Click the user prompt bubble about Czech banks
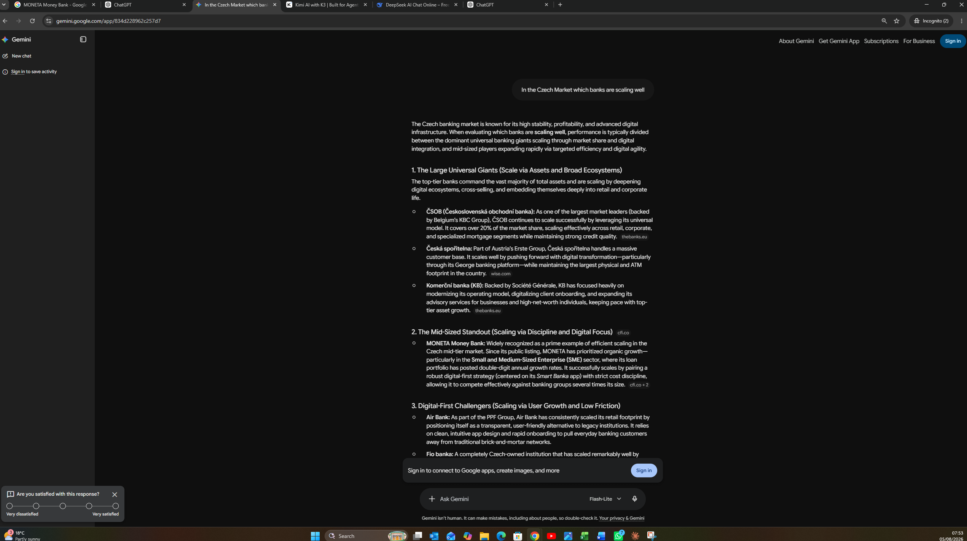 (583, 90)
